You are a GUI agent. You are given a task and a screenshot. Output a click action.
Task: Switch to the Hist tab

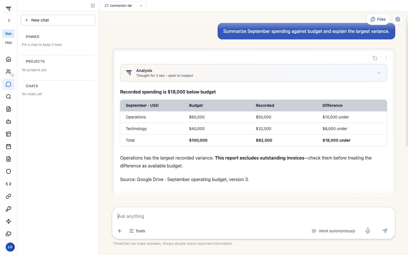[x=8, y=43]
